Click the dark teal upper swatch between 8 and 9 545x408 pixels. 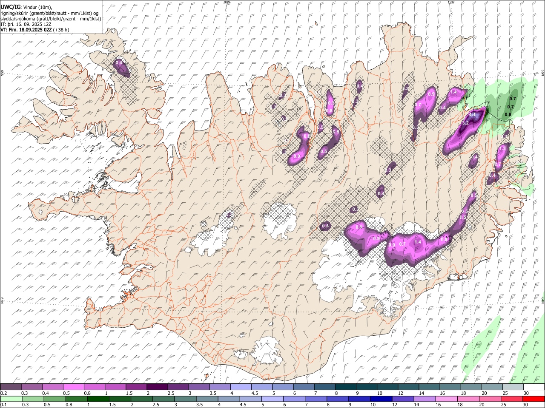click(x=345, y=387)
